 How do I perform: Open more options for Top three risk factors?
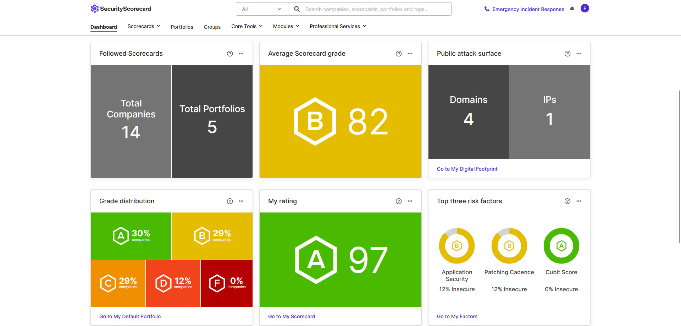click(579, 201)
